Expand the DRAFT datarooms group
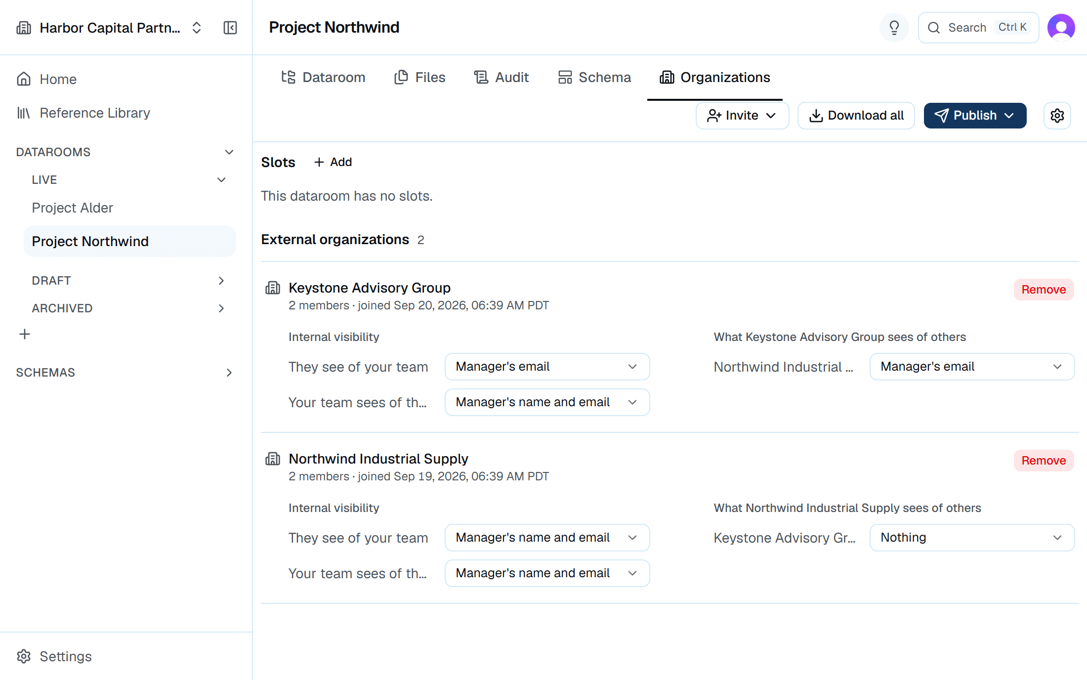The image size is (1087, 680). pyautogui.click(x=221, y=281)
